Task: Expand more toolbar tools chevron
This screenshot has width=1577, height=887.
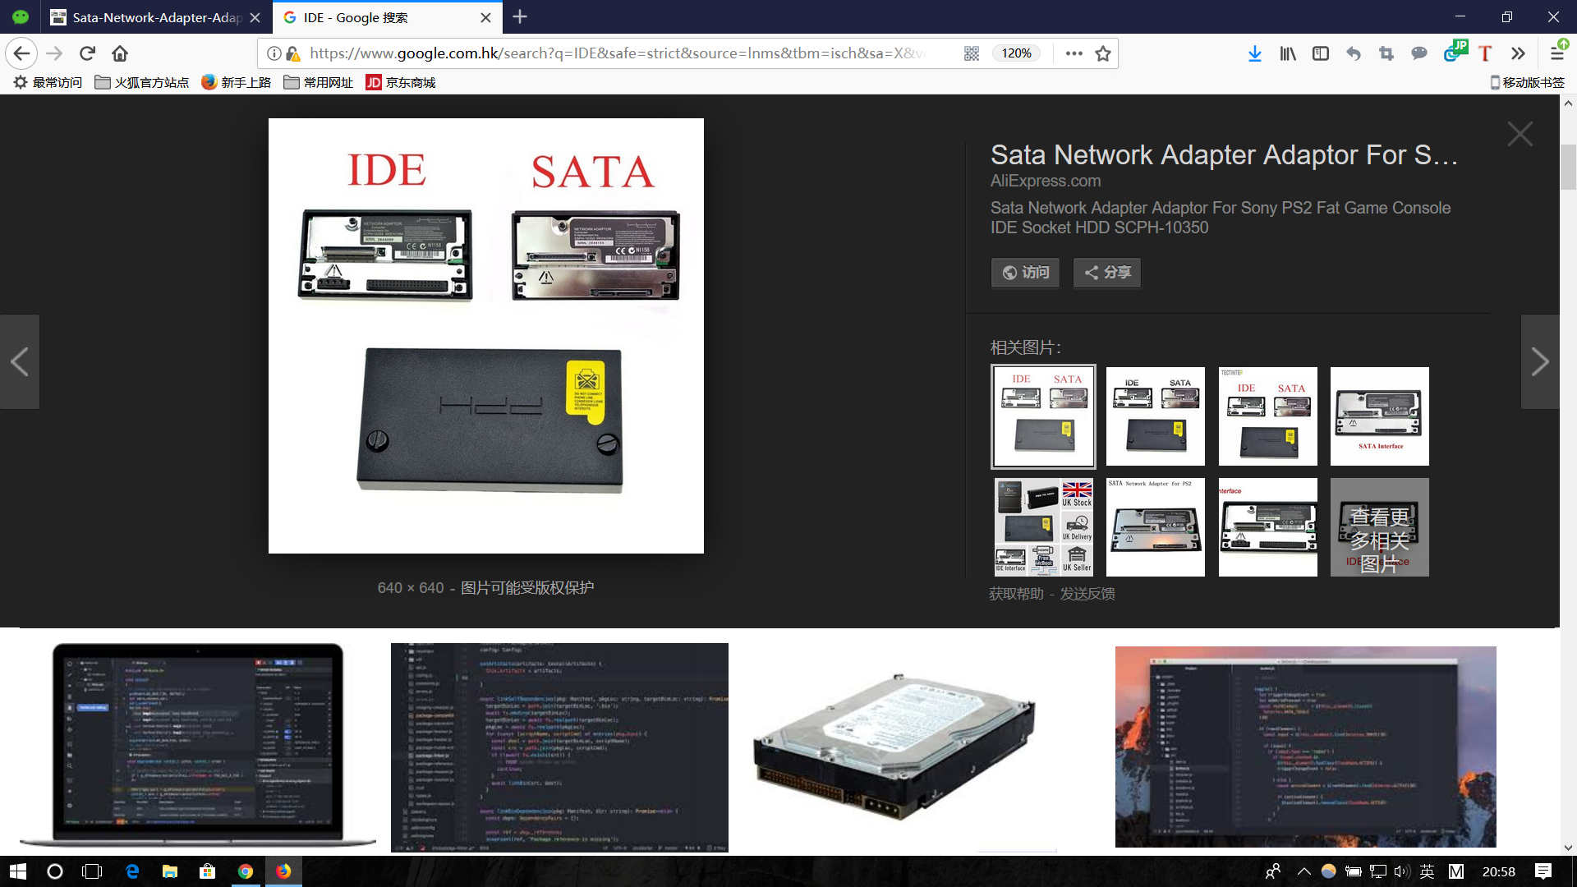Action: (x=1518, y=53)
